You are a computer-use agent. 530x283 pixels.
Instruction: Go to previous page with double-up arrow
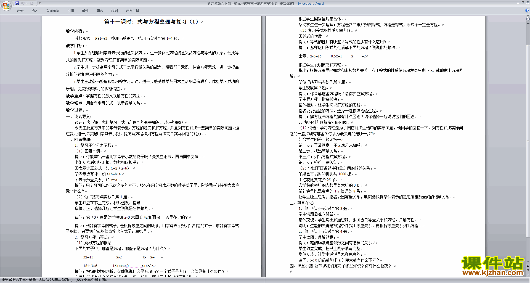point(528,266)
